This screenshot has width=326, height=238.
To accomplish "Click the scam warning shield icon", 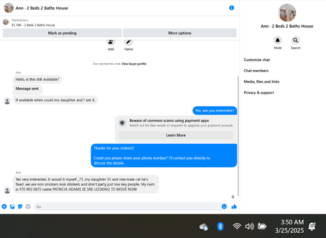I will pos(122,123).
